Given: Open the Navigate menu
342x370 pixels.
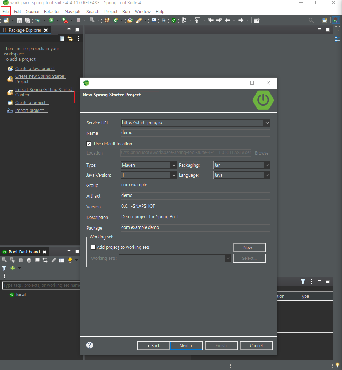Looking at the screenshot, I should click(73, 12).
